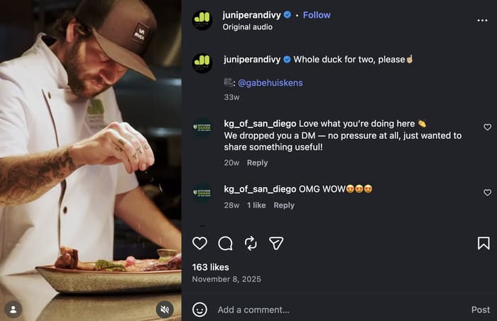Screen dimensions: 497x321
Task: Click the Post button
Action: click(x=481, y=310)
